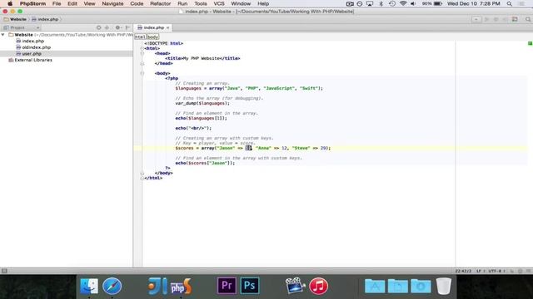
Task: Click the $scores array line in editor
Action: click(253, 148)
